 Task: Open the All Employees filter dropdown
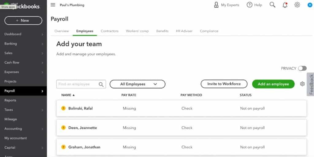pos(137,84)
